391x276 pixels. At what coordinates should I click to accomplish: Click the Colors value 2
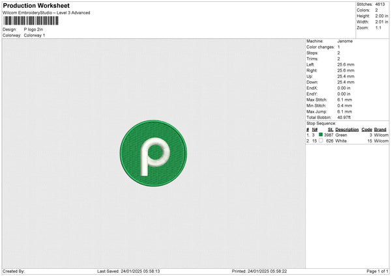point(377,10)
